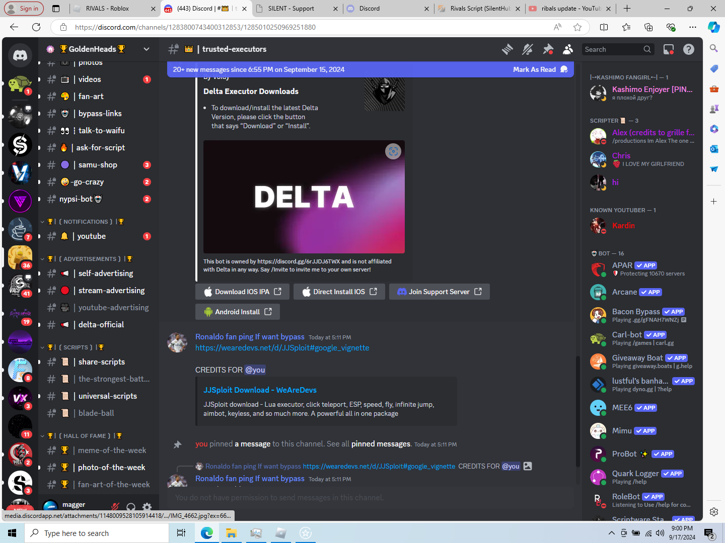The image size is (725, 543).
Task: Open GoldenHeads server dropdown menu
Action: point(147,49)
